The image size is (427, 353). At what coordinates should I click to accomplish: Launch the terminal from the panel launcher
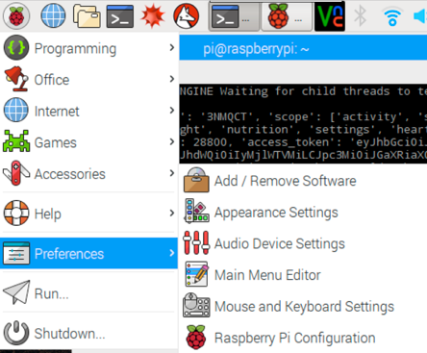point(120,16)
